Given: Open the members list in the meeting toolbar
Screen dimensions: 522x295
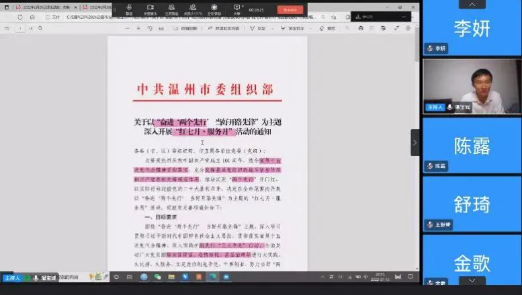Looking at the screenshot, I should (x=193, y=8).
